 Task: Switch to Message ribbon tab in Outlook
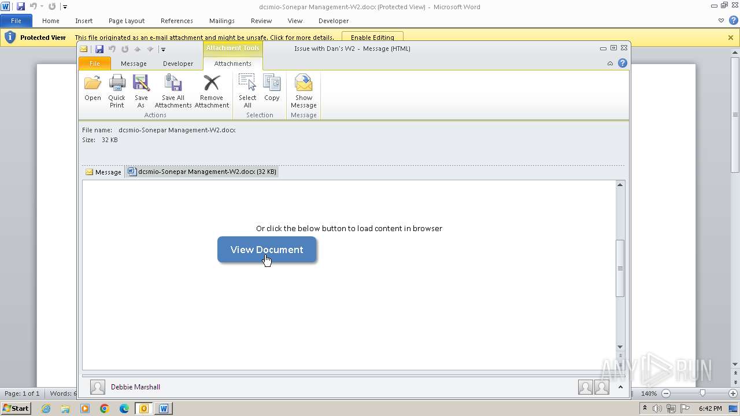134,64
